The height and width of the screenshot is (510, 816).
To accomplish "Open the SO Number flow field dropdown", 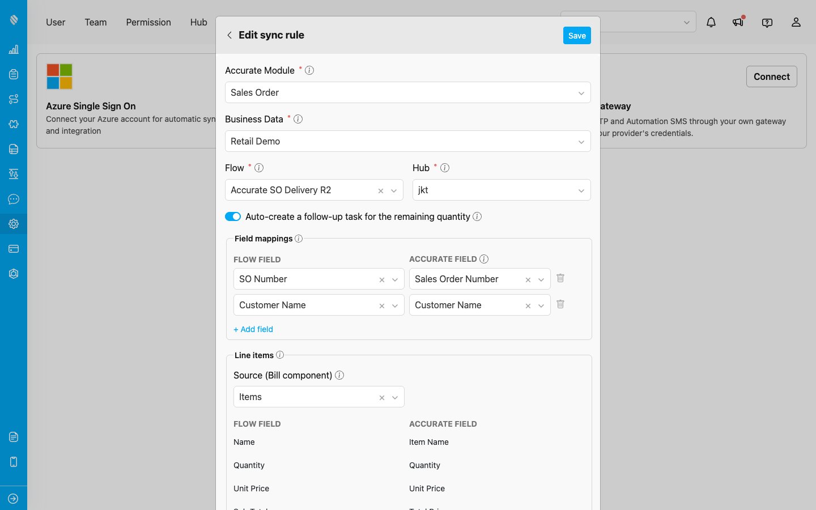I will point(319,279).
